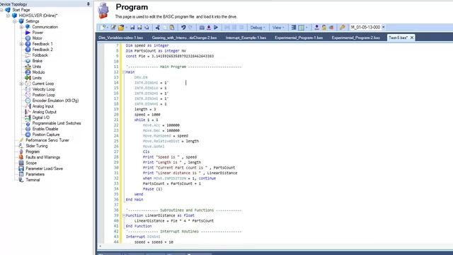
Task: Click the Motor icon in tree
Action: (28, 38)
